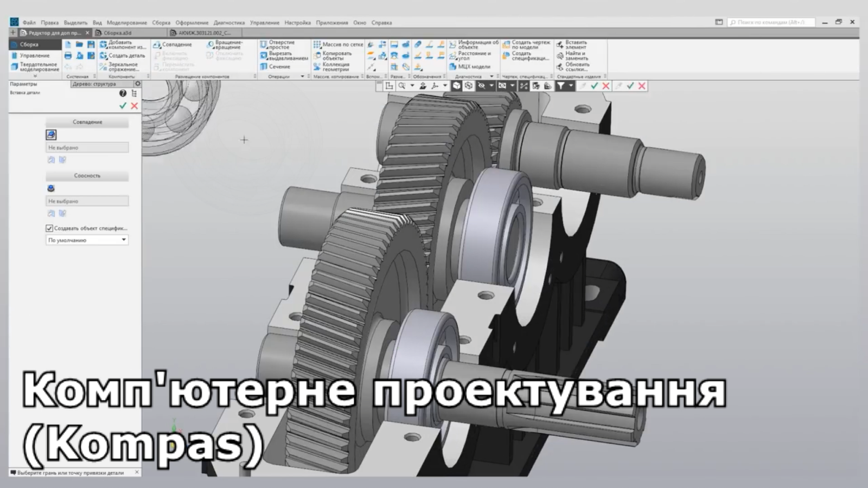Click the Создать деталь button
The image size is (868, 488).
pyautogui.click(x=123, y=55)
